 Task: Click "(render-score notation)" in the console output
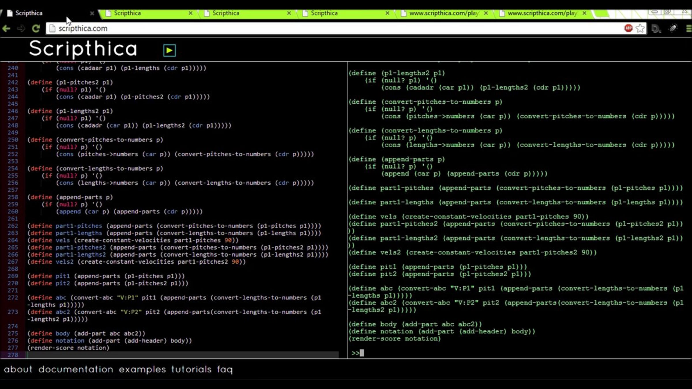tap(395, 339)
